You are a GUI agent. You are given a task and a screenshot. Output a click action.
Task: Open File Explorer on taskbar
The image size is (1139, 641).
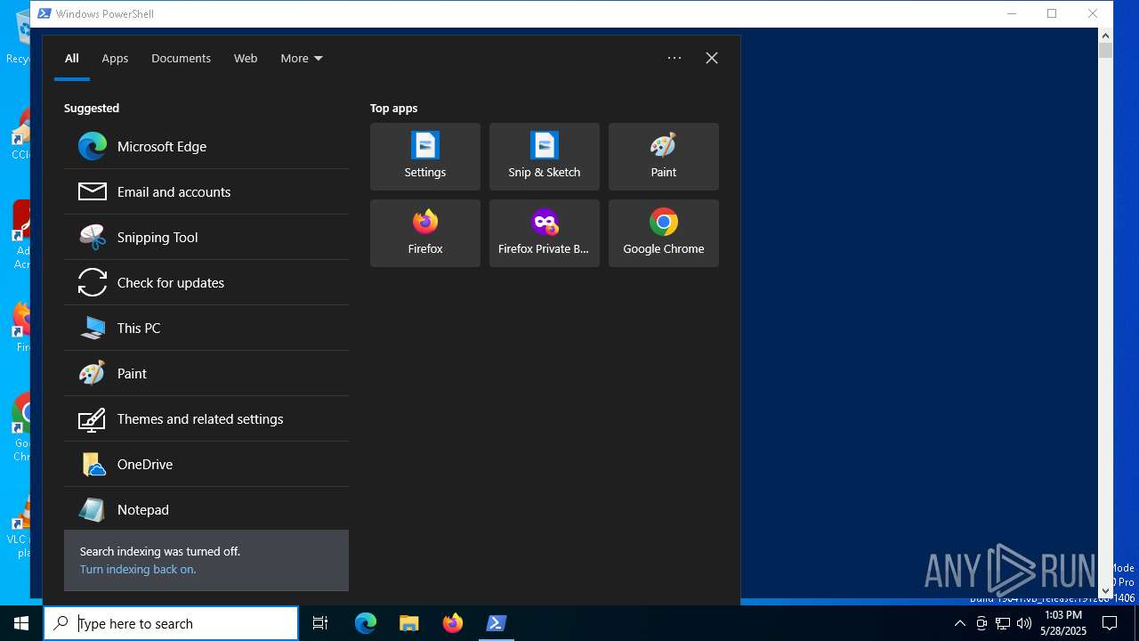[x=409, y=623]
